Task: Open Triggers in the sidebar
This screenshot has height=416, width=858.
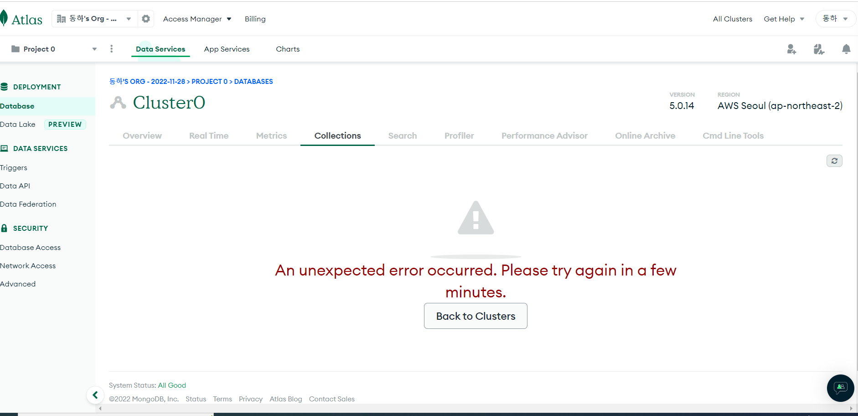Action: pos(14,167)
